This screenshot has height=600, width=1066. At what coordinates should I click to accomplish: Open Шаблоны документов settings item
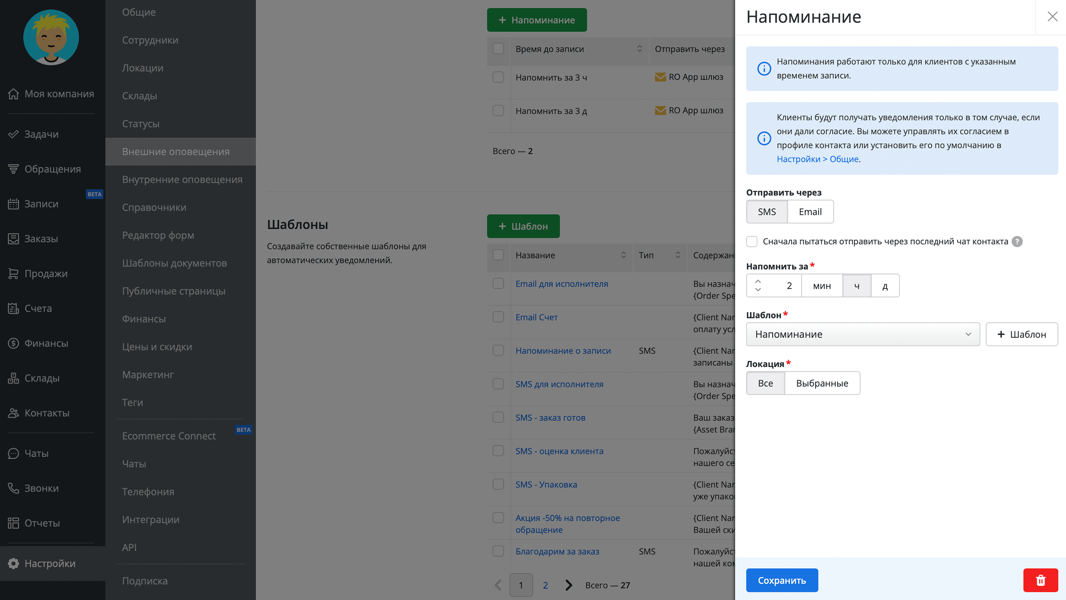click(x=174, y=263)
